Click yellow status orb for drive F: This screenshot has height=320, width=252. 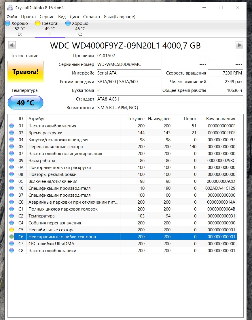38,23
